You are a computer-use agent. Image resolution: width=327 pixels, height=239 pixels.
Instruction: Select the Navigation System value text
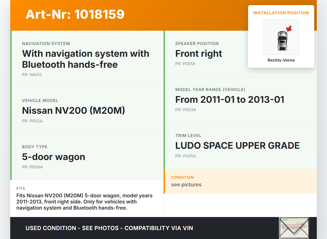point(86,59)
